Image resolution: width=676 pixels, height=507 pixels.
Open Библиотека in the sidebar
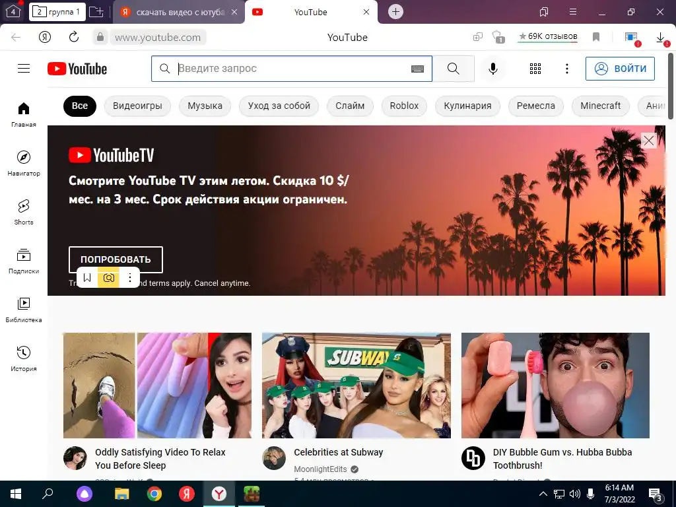24,310
